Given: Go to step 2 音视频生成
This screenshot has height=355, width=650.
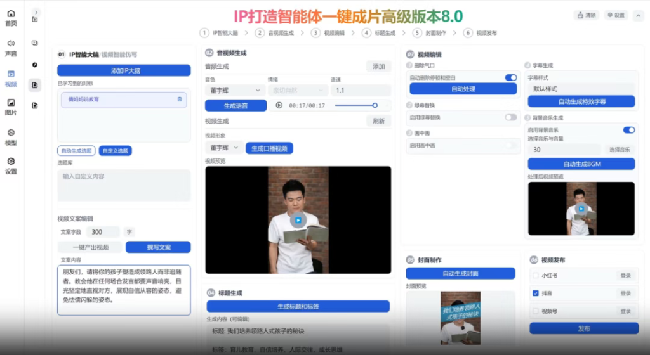Looking at the screenshot, I should tap(274, 33).
